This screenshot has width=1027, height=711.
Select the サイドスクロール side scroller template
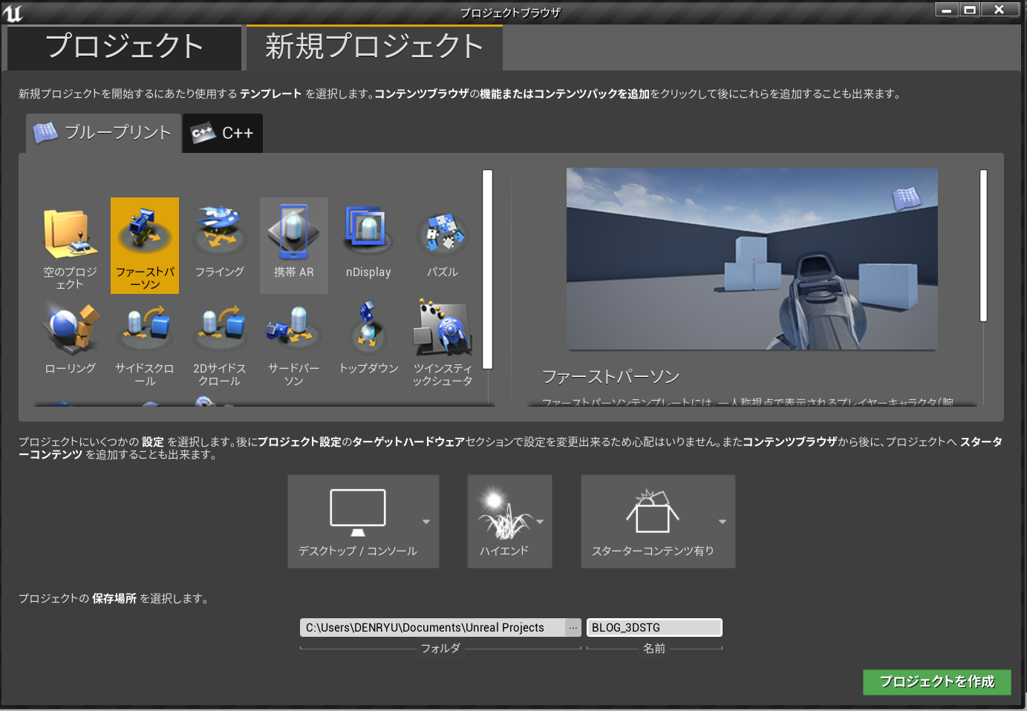145,342
